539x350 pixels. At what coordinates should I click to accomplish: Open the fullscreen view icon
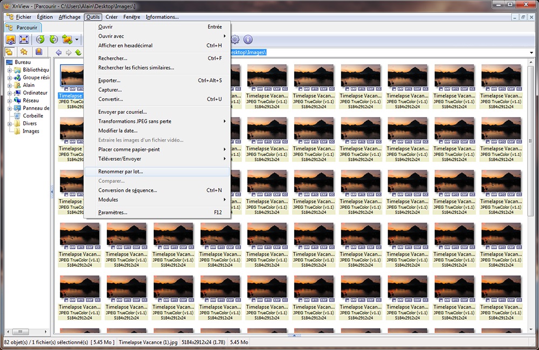click(24, 39)
